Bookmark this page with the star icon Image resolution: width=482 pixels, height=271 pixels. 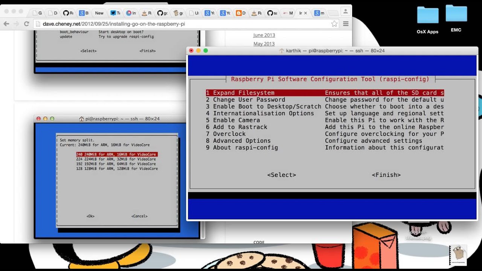[334, 24]
